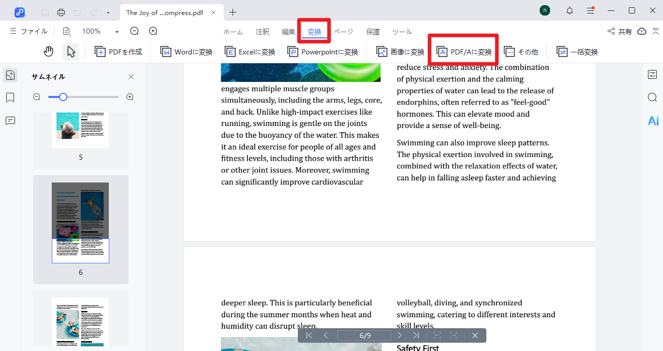The image size is (663, 351).
Task: Go to the first page
Action: tap(309, 335)
